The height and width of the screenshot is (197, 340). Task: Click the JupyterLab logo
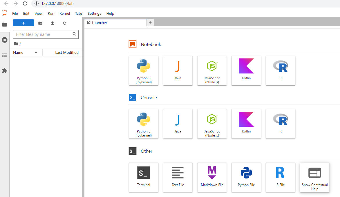tap(5, 13)
